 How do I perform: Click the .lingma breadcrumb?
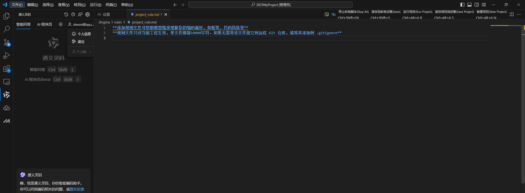click(104, 22)
